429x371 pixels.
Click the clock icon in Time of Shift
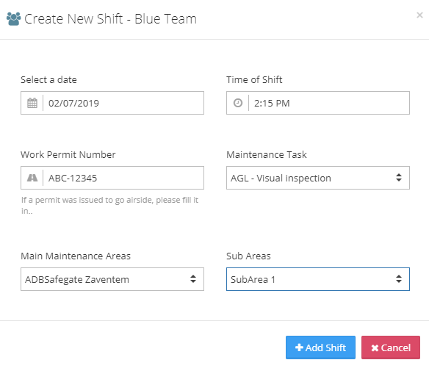[238, 103]
